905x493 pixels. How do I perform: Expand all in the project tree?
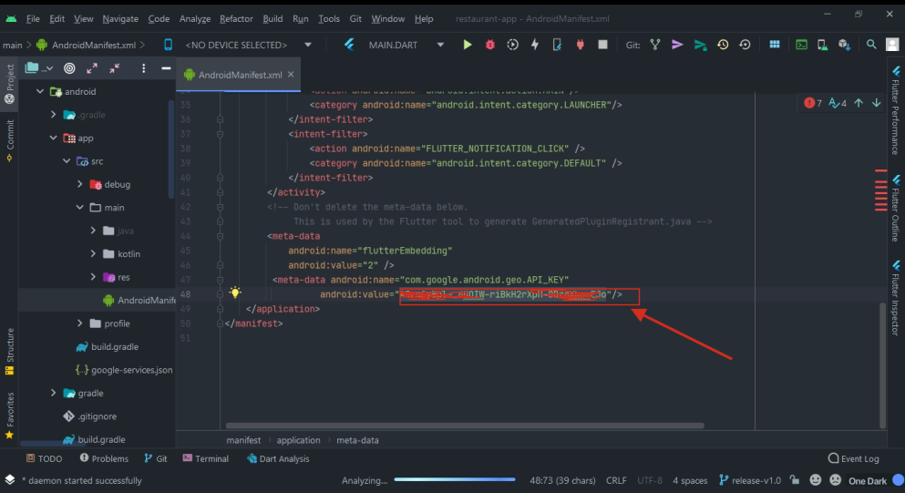pos(92,68)
